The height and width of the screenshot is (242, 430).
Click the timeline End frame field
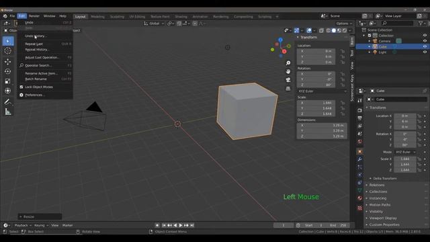pos(339,225)
